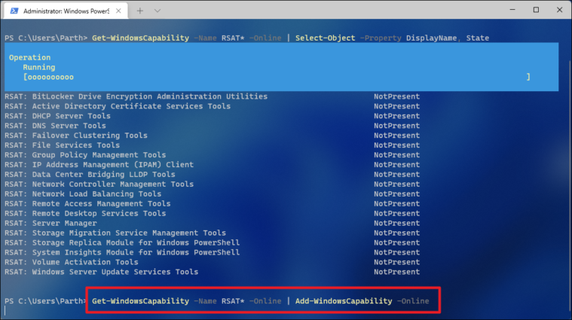This screenshot has height=320, width=572.
Task: Click System Insights Module for Windows PowerShell
Action: coord(213,252)
